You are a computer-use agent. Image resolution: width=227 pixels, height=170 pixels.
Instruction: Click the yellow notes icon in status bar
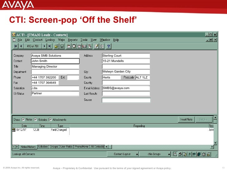pyautogui.click(x=185, y=154)
